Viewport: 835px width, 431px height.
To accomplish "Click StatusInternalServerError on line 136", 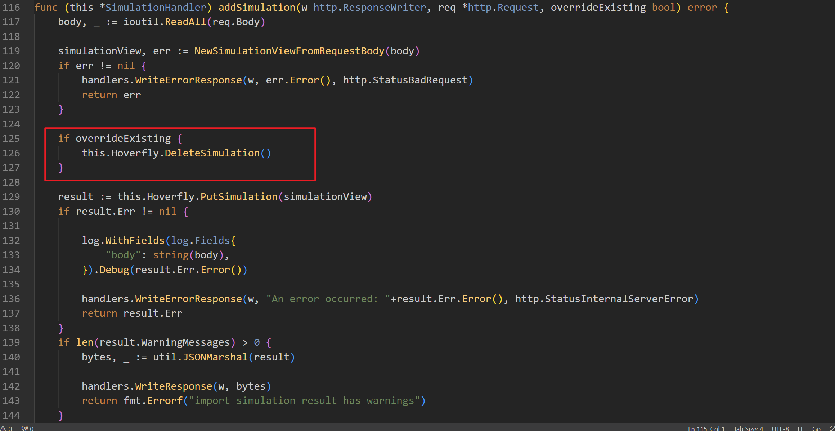I will click(619, 299).
